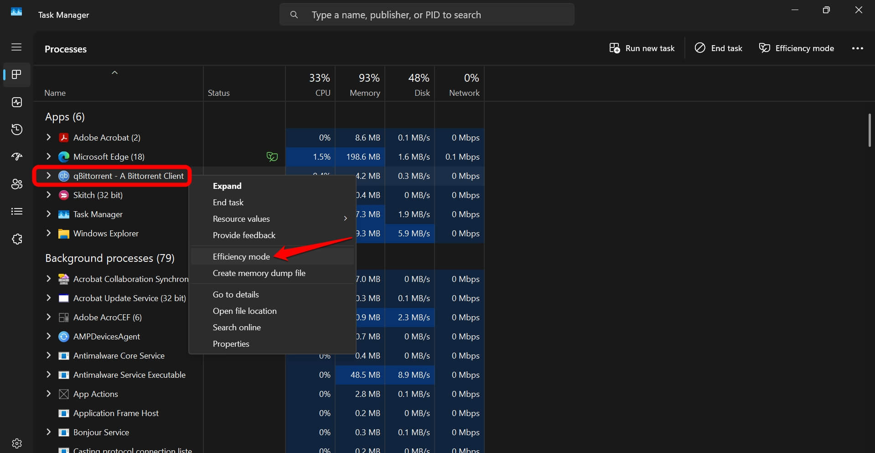Click the 198.6 MB memory cell for Edge
Viewport: 875px width, 453px height.
pos(360,157)
